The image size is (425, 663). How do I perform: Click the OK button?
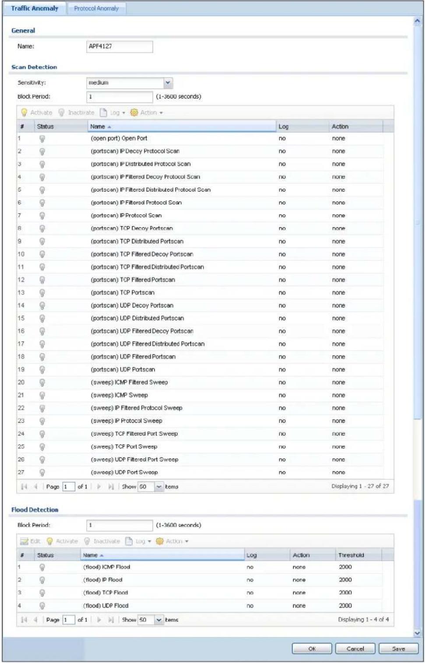[x=312, y=649]
